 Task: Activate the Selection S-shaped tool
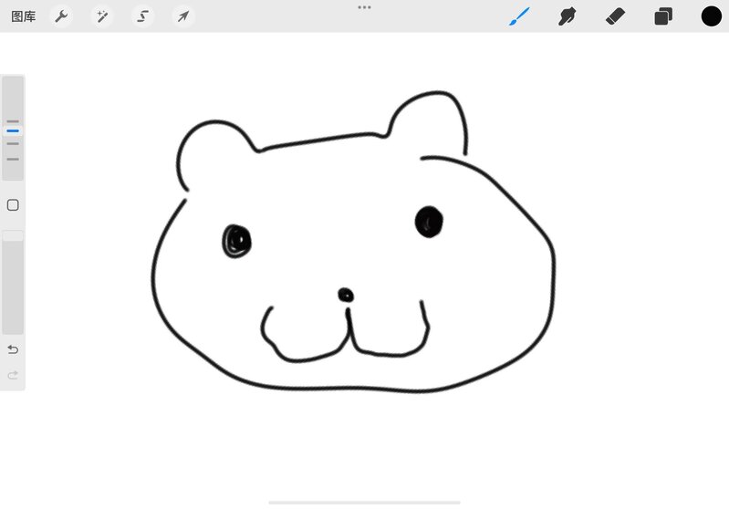142,16
